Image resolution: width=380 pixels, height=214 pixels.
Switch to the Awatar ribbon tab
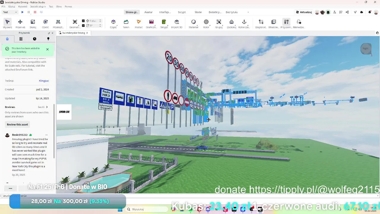148,12
